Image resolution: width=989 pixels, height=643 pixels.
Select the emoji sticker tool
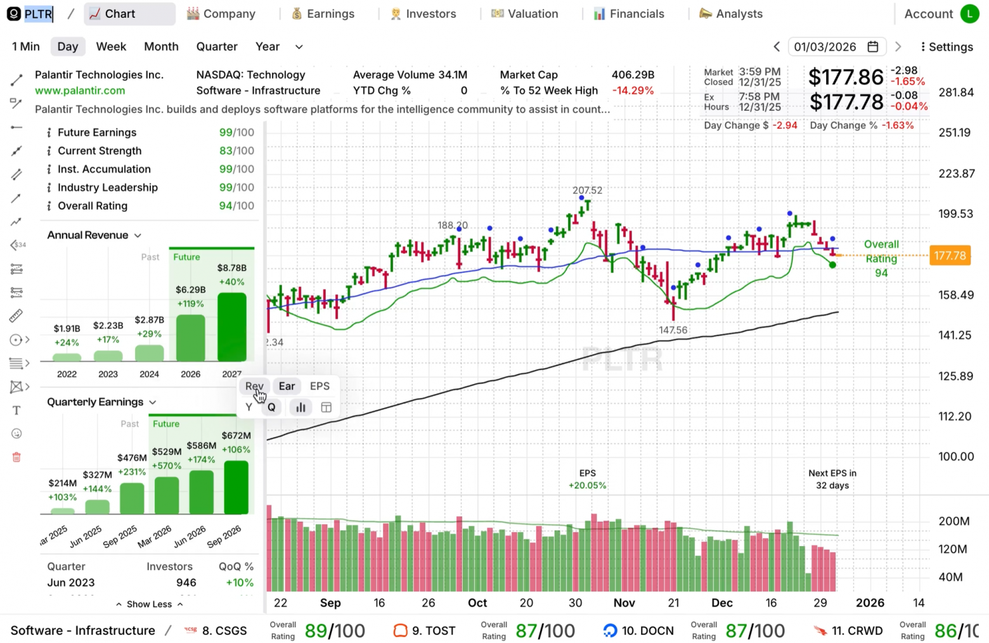tap(16, 434)
